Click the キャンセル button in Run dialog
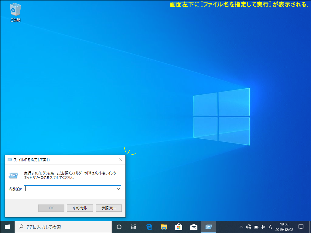This screenshot has height=233, width=311. point(80,208)
